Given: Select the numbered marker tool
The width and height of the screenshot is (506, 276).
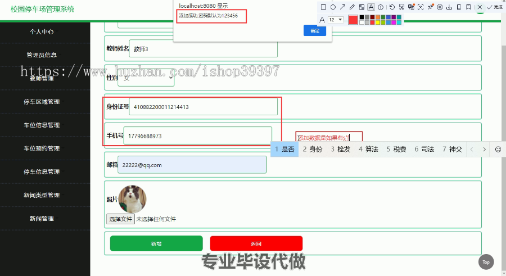Looking at the screenshot, I should point(381,7).
